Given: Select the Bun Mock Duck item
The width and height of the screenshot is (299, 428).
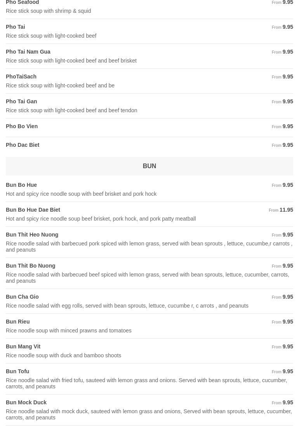Looking at the screenshot, I should [x=26, y=402].
